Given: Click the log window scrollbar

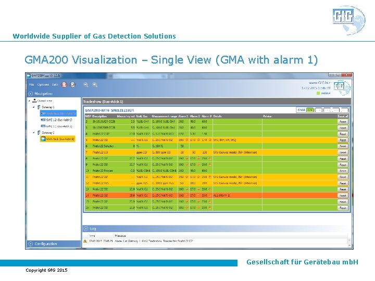Looking at the screenshot, I should coord(349,242).
